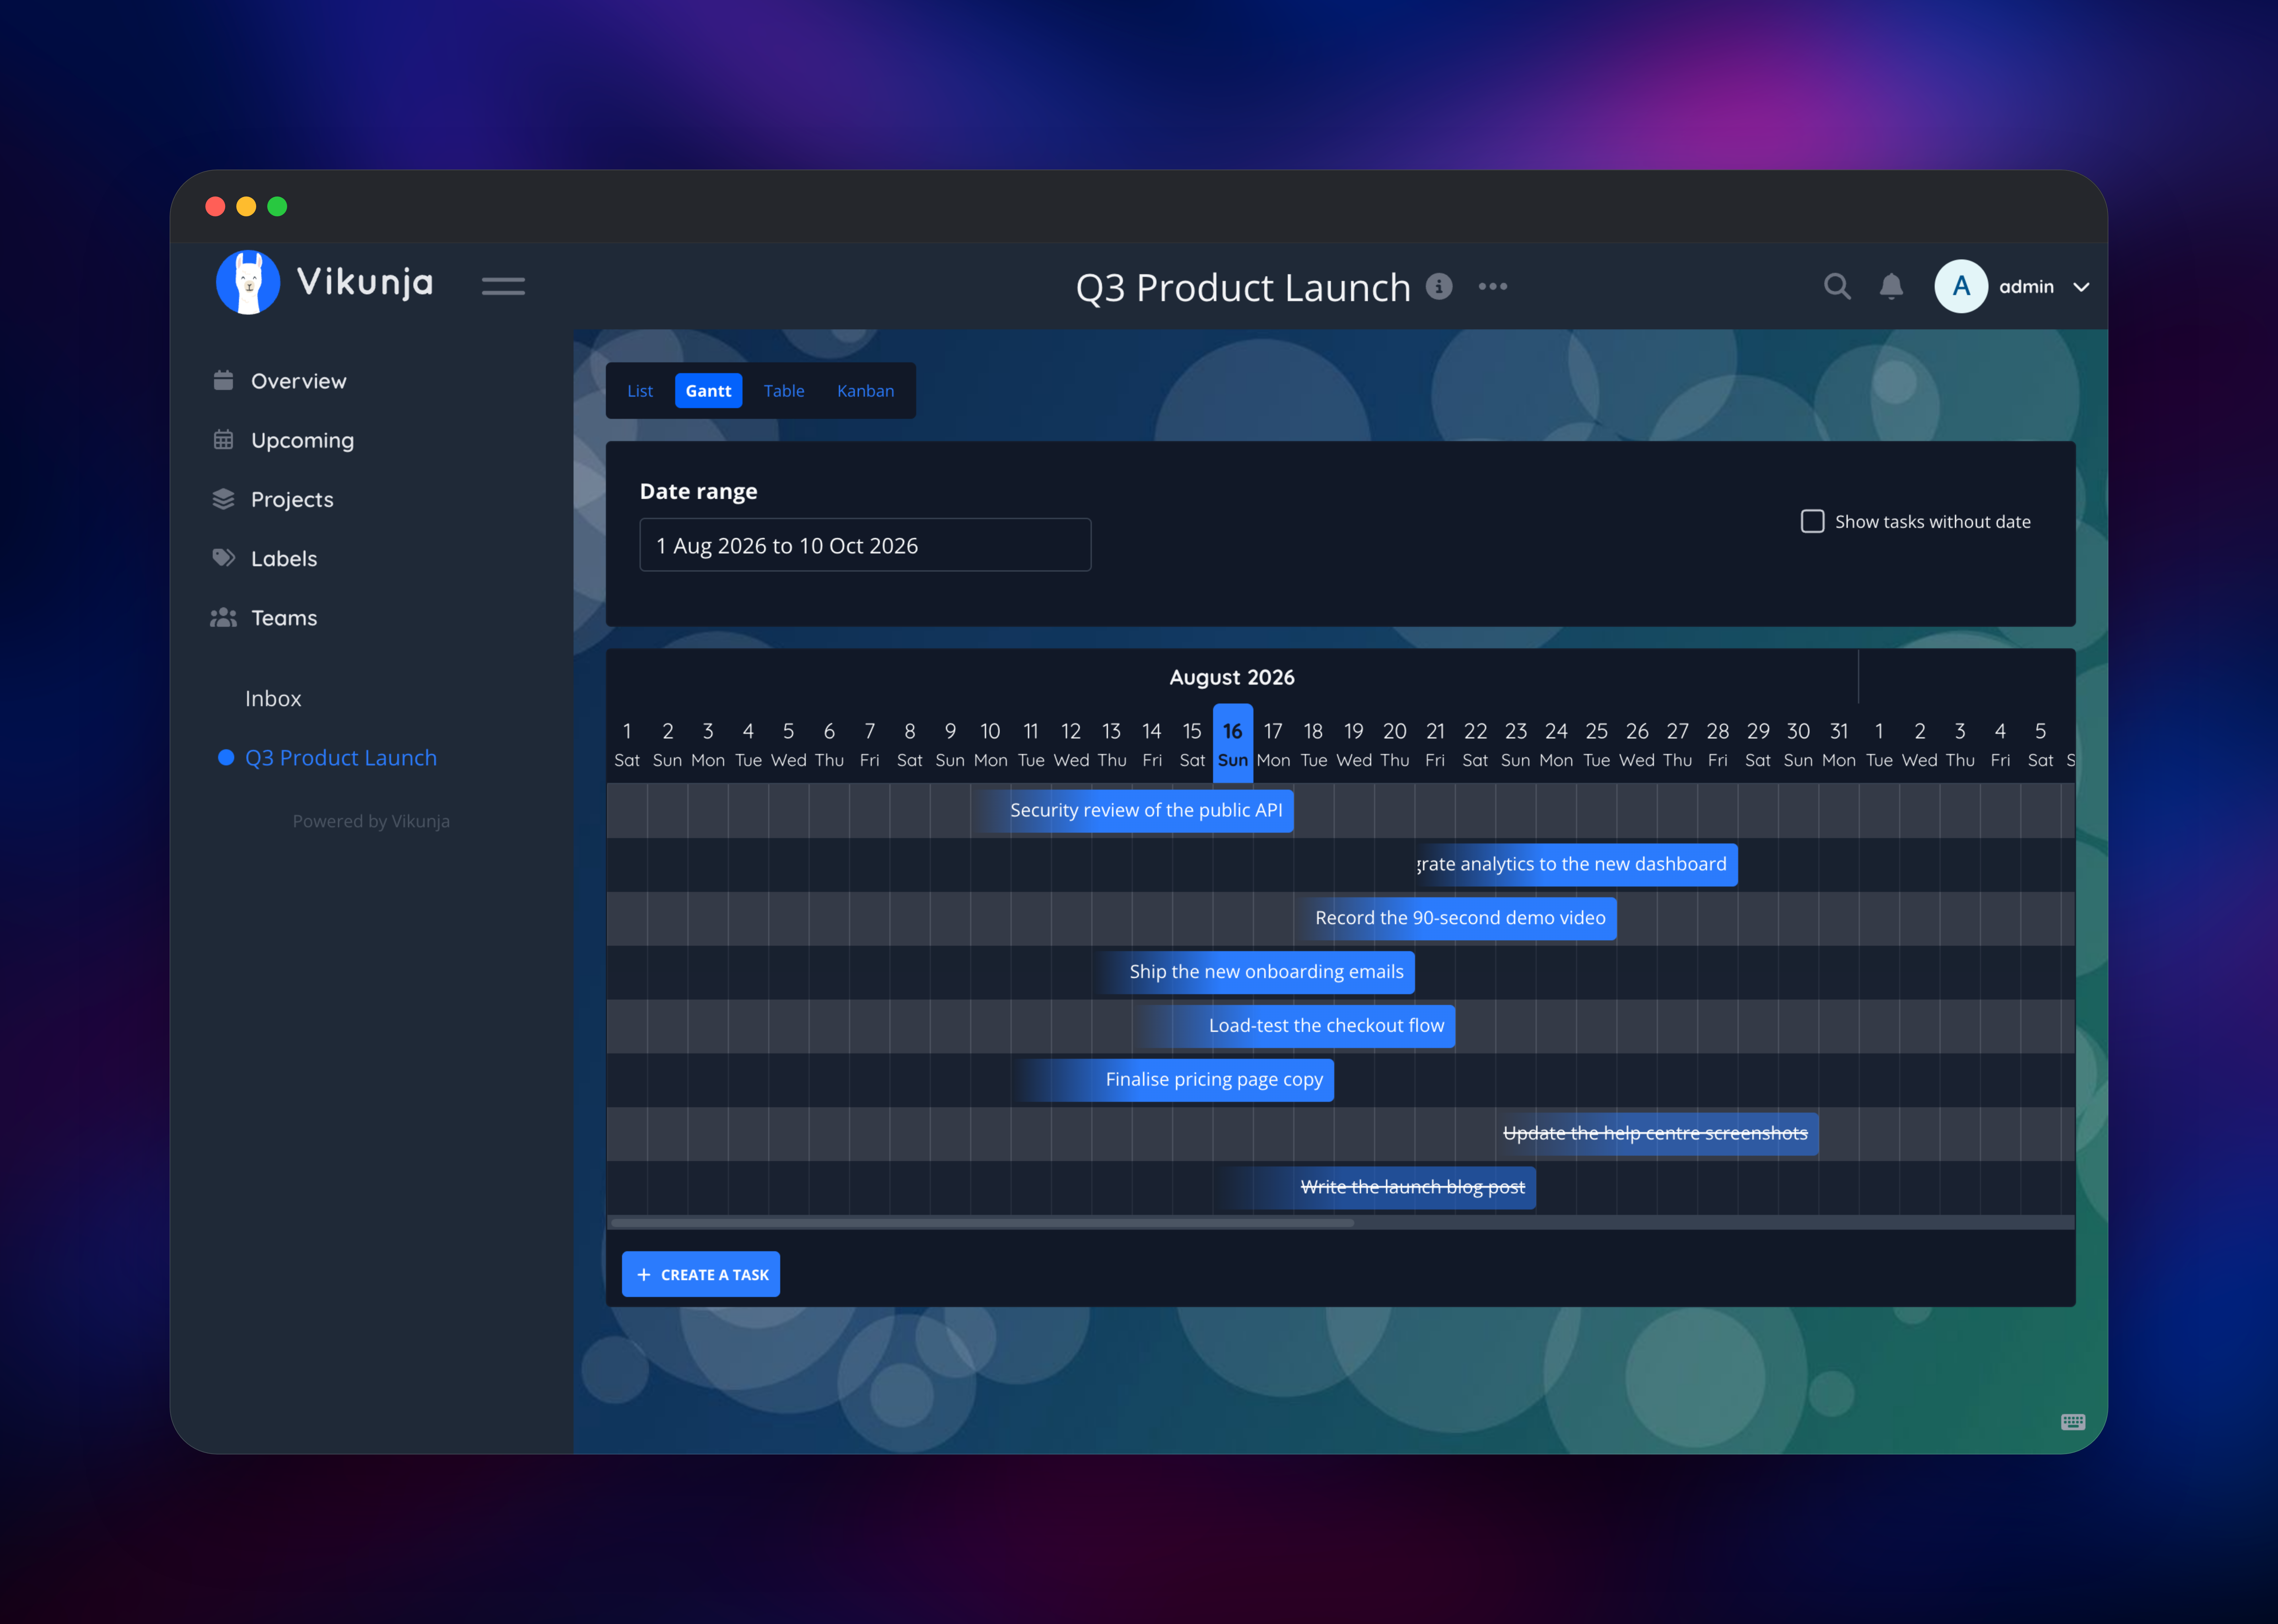Click the admin avatar

coord(1961,286)
